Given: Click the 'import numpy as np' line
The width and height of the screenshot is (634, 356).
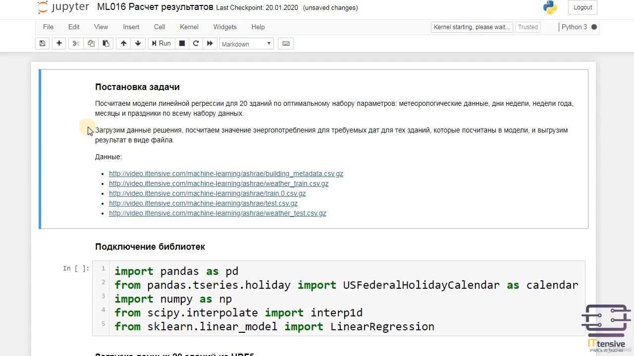Looking at the screenshot, I should [x=173, y=299].
